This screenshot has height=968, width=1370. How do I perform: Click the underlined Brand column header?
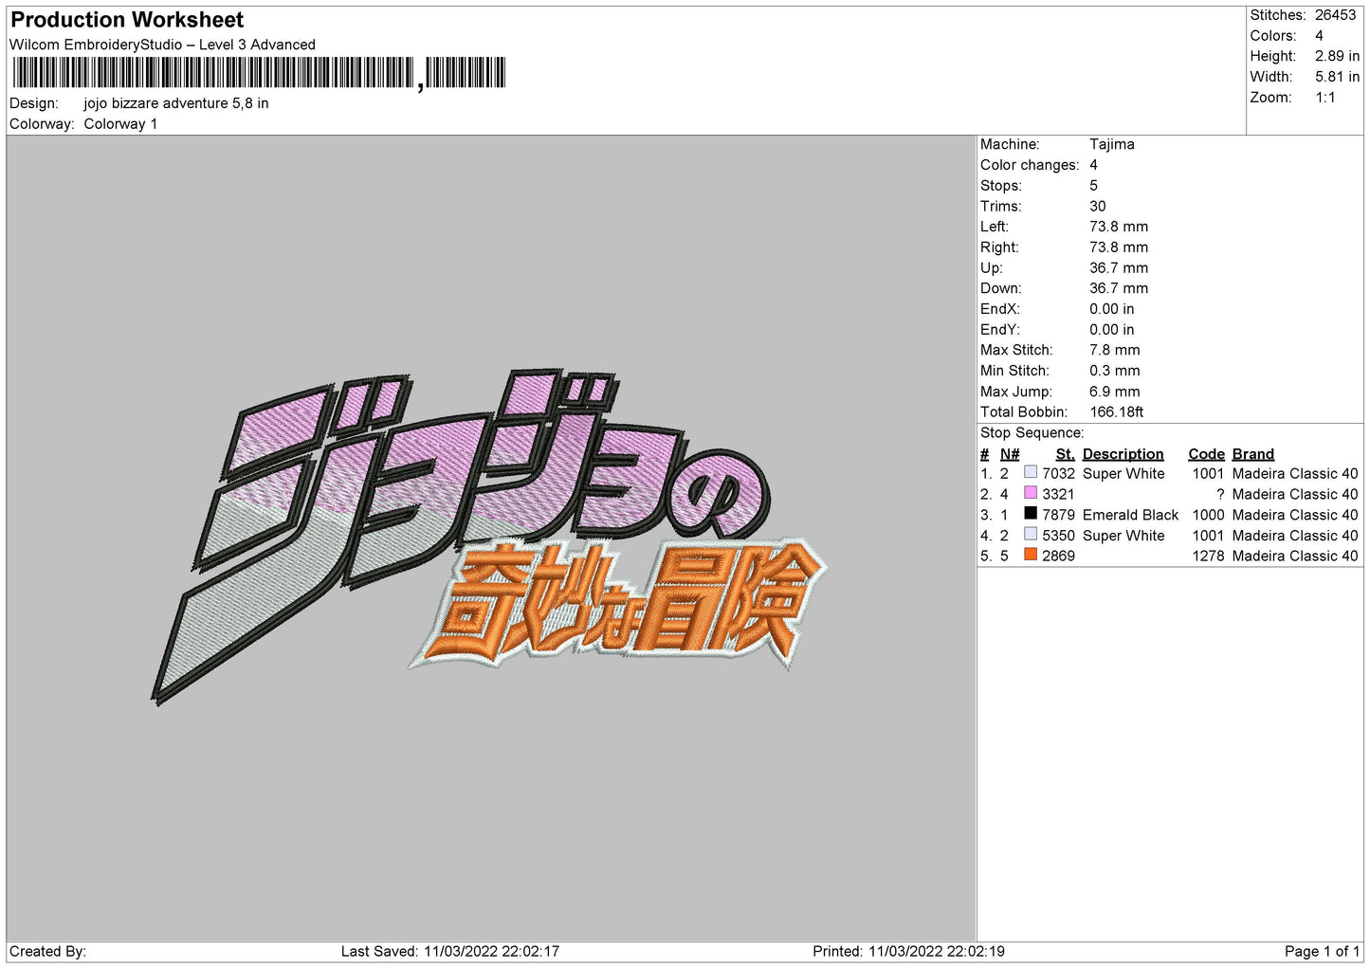coord(1252,454)
